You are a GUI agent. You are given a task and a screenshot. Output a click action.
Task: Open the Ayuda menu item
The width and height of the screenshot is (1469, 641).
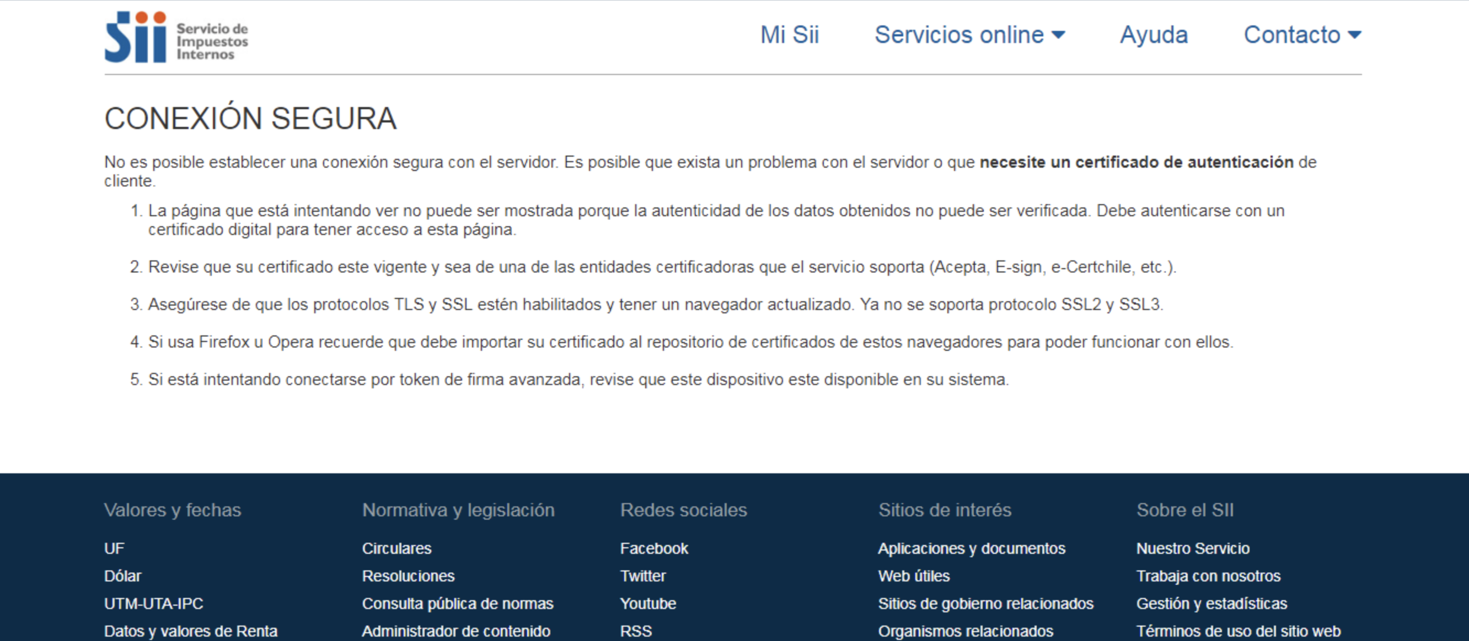(x=1154, y=35)
